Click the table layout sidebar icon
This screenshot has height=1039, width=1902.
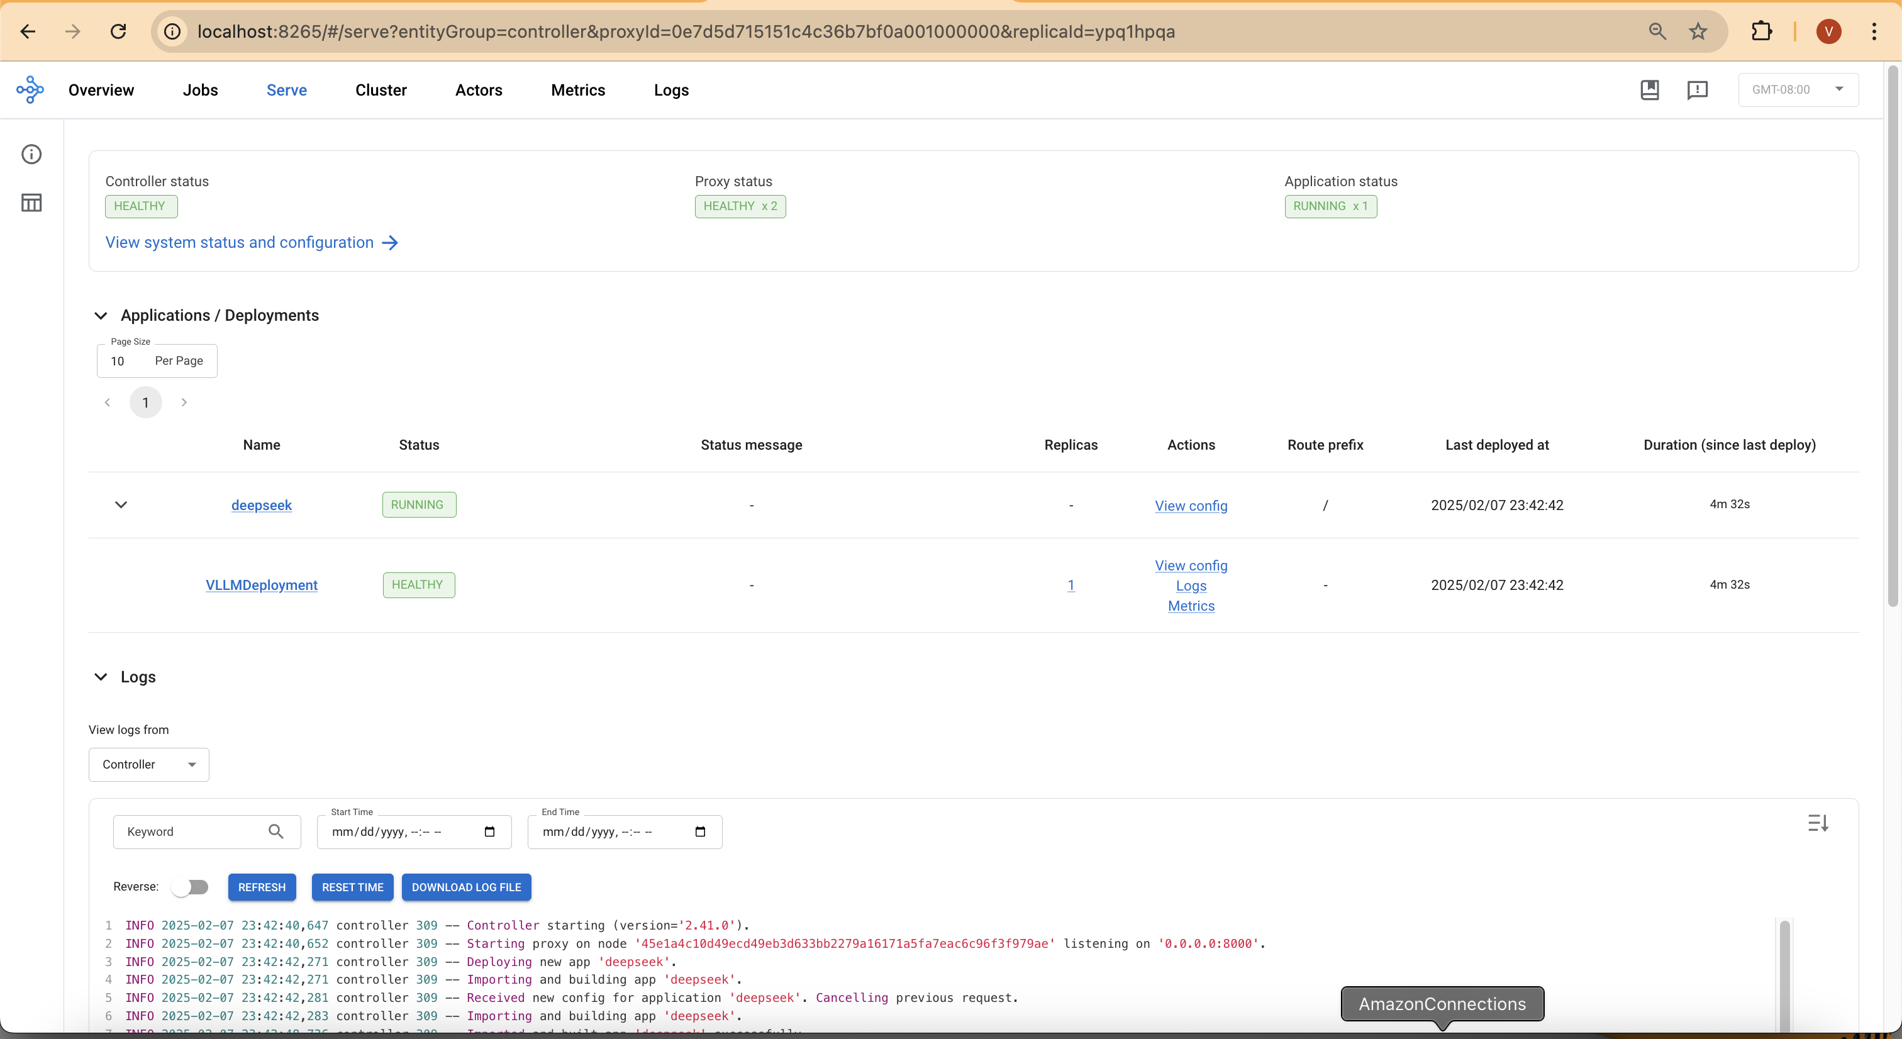pos(31,203)
